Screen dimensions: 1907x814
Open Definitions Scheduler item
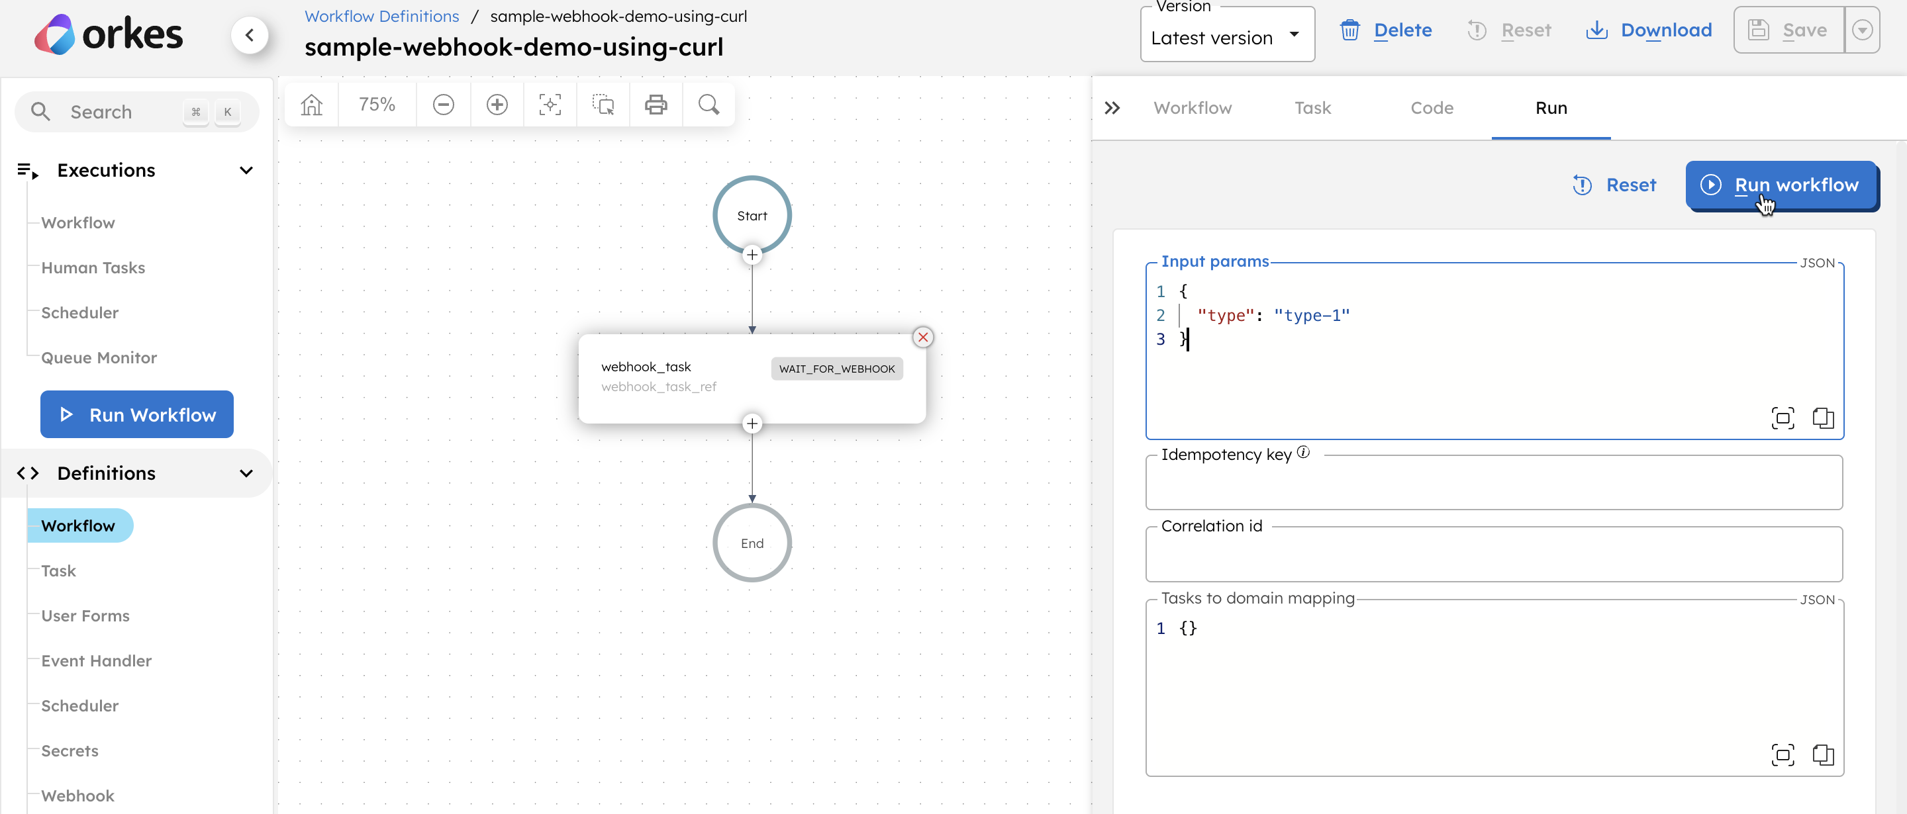point(80,706)
